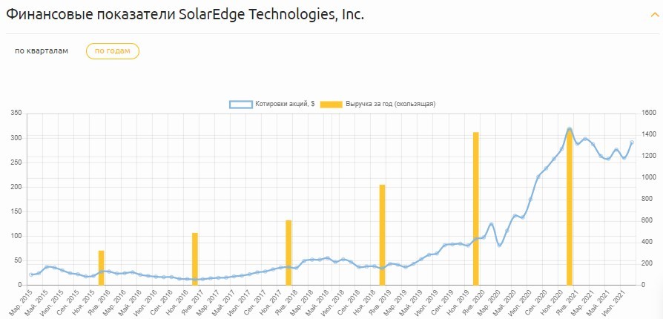Click the "Финансовые показатели SolarEdge" heading
This screenshot has width=663, height=319.
pyautogui.click(x=185, y=15)
